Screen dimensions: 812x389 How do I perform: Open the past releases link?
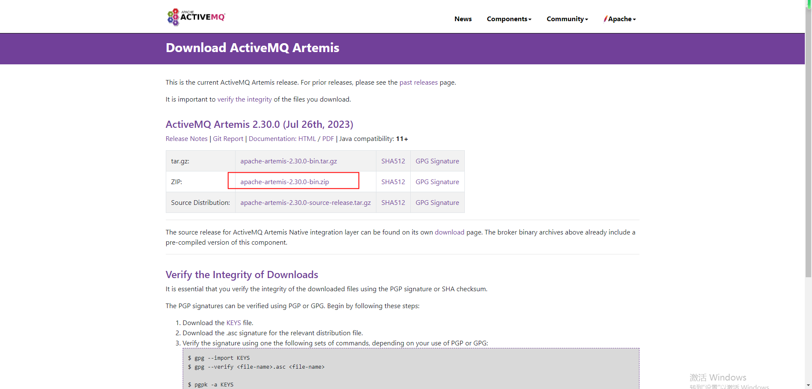418,83
